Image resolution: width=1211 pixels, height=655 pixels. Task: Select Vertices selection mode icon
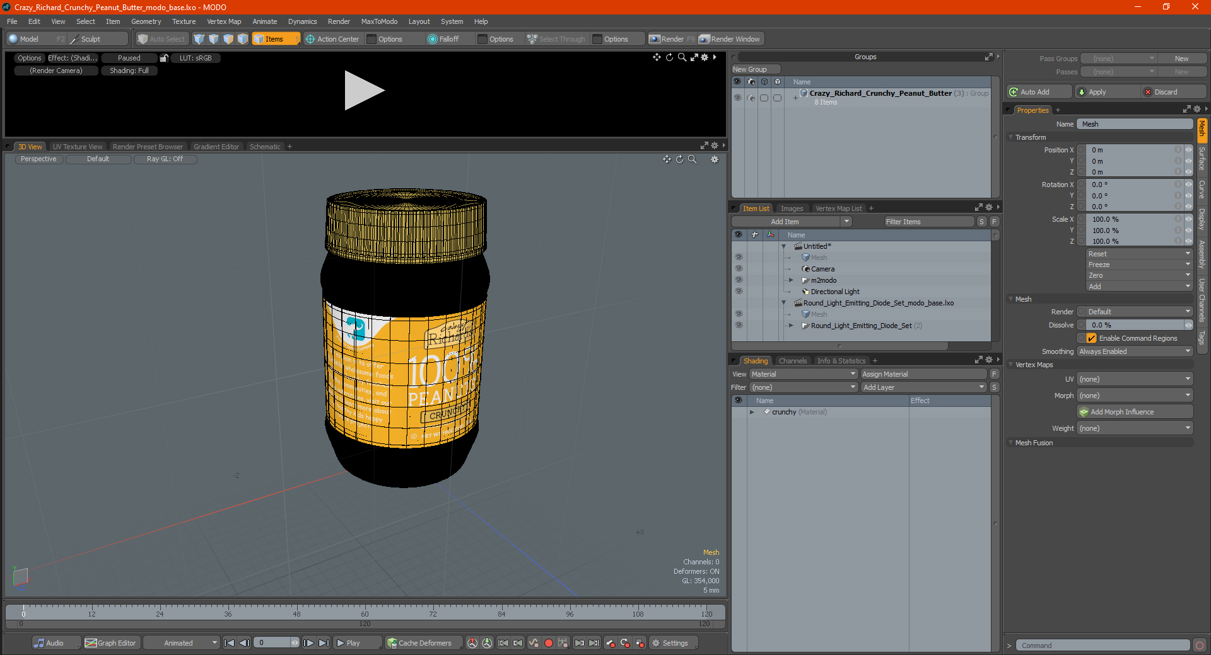click(x=199, y=39)
